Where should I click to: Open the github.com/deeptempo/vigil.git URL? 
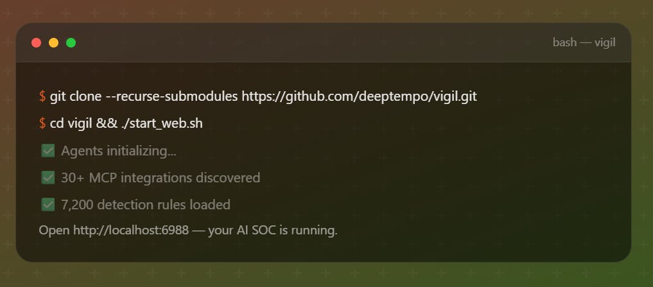(x=359, y=96)
